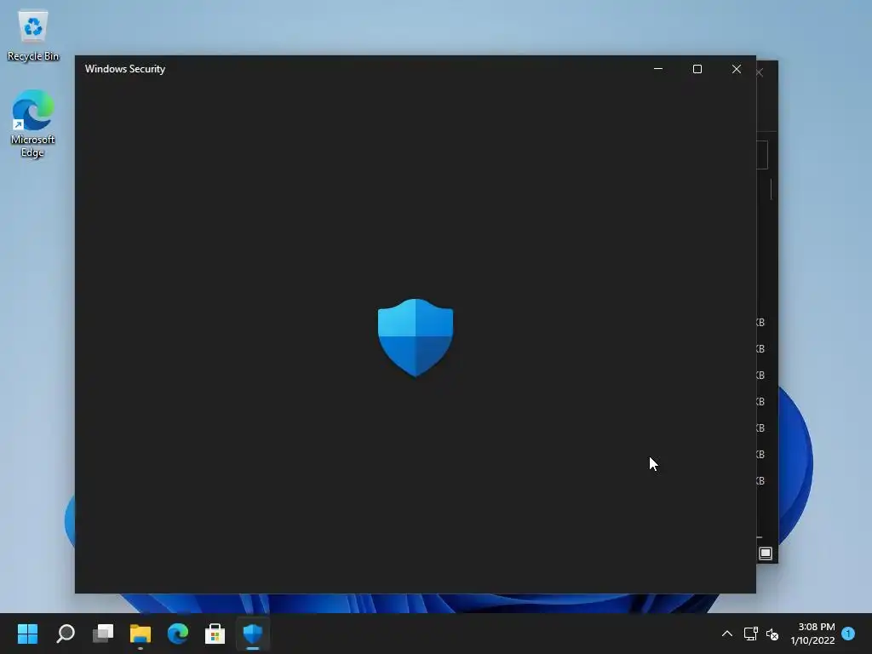Click the view toggle icon in background window
872x654 pixels.
[766, 554]
